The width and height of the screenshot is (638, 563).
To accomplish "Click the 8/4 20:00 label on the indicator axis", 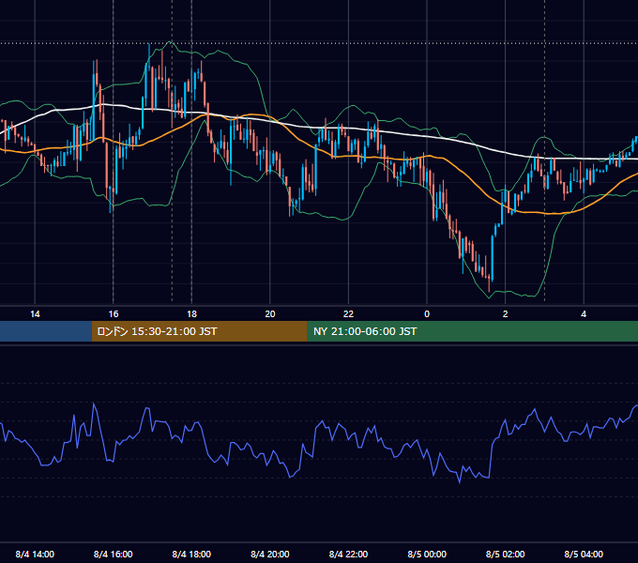I will click(x=270, y=555).
